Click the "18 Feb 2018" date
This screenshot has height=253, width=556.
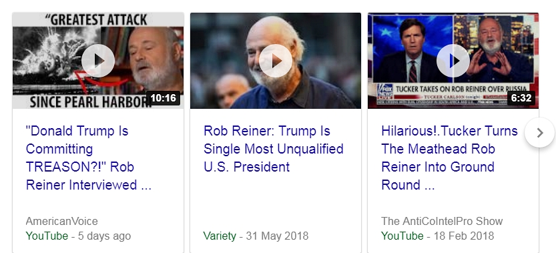pos(463,236)
